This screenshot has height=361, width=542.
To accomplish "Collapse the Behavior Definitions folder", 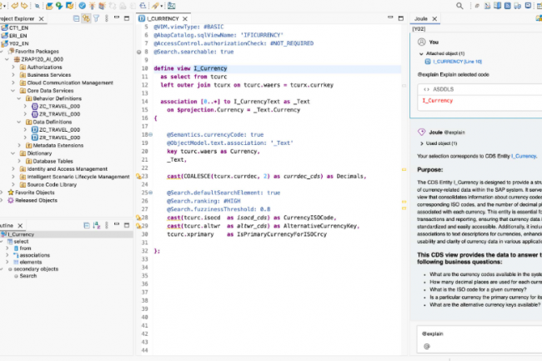I will (x=19, y=98).
